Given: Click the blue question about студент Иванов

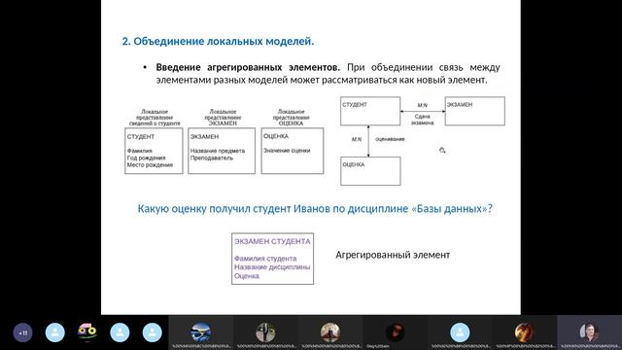Looking at the screenshot, I should [x=315, y=209].
